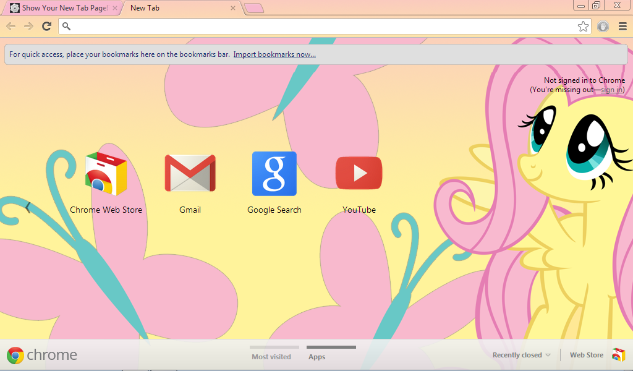Click the stop-hand extension icon

[603, 27]
